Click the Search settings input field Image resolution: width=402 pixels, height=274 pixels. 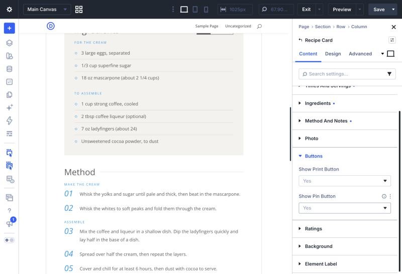tap(344, 74)
